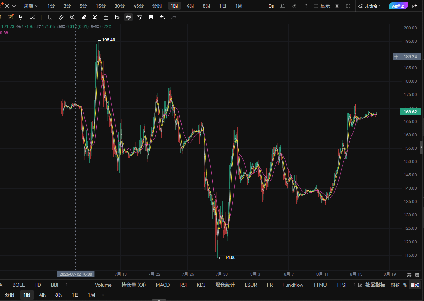
Task: Click the add-new-layout square icon
Action: 305,6
